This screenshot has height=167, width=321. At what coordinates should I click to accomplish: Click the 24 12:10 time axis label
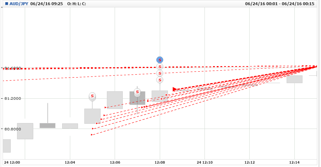tap(205, 163)
